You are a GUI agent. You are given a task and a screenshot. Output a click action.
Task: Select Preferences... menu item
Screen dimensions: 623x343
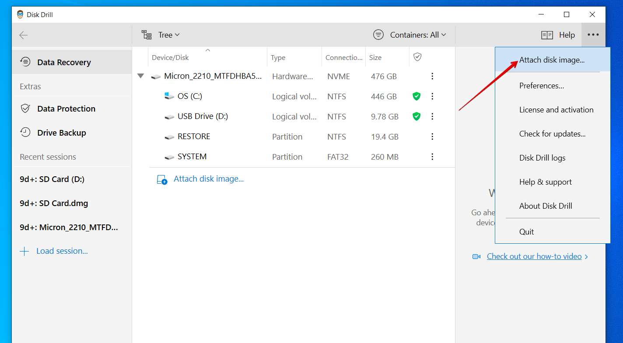[553, 86]
